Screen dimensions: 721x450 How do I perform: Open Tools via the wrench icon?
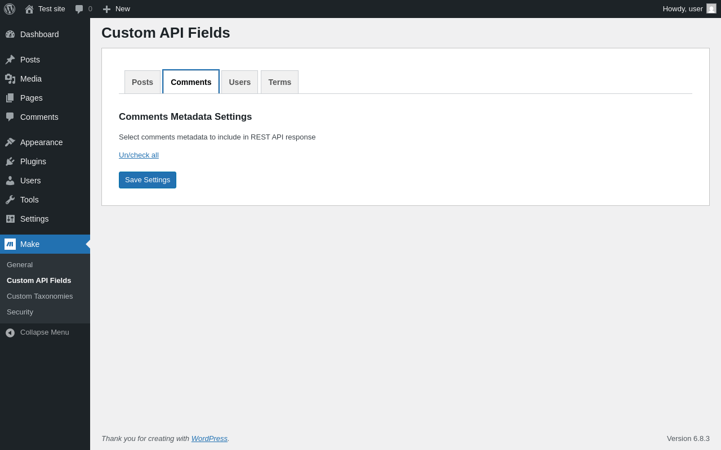pos(10,200)
